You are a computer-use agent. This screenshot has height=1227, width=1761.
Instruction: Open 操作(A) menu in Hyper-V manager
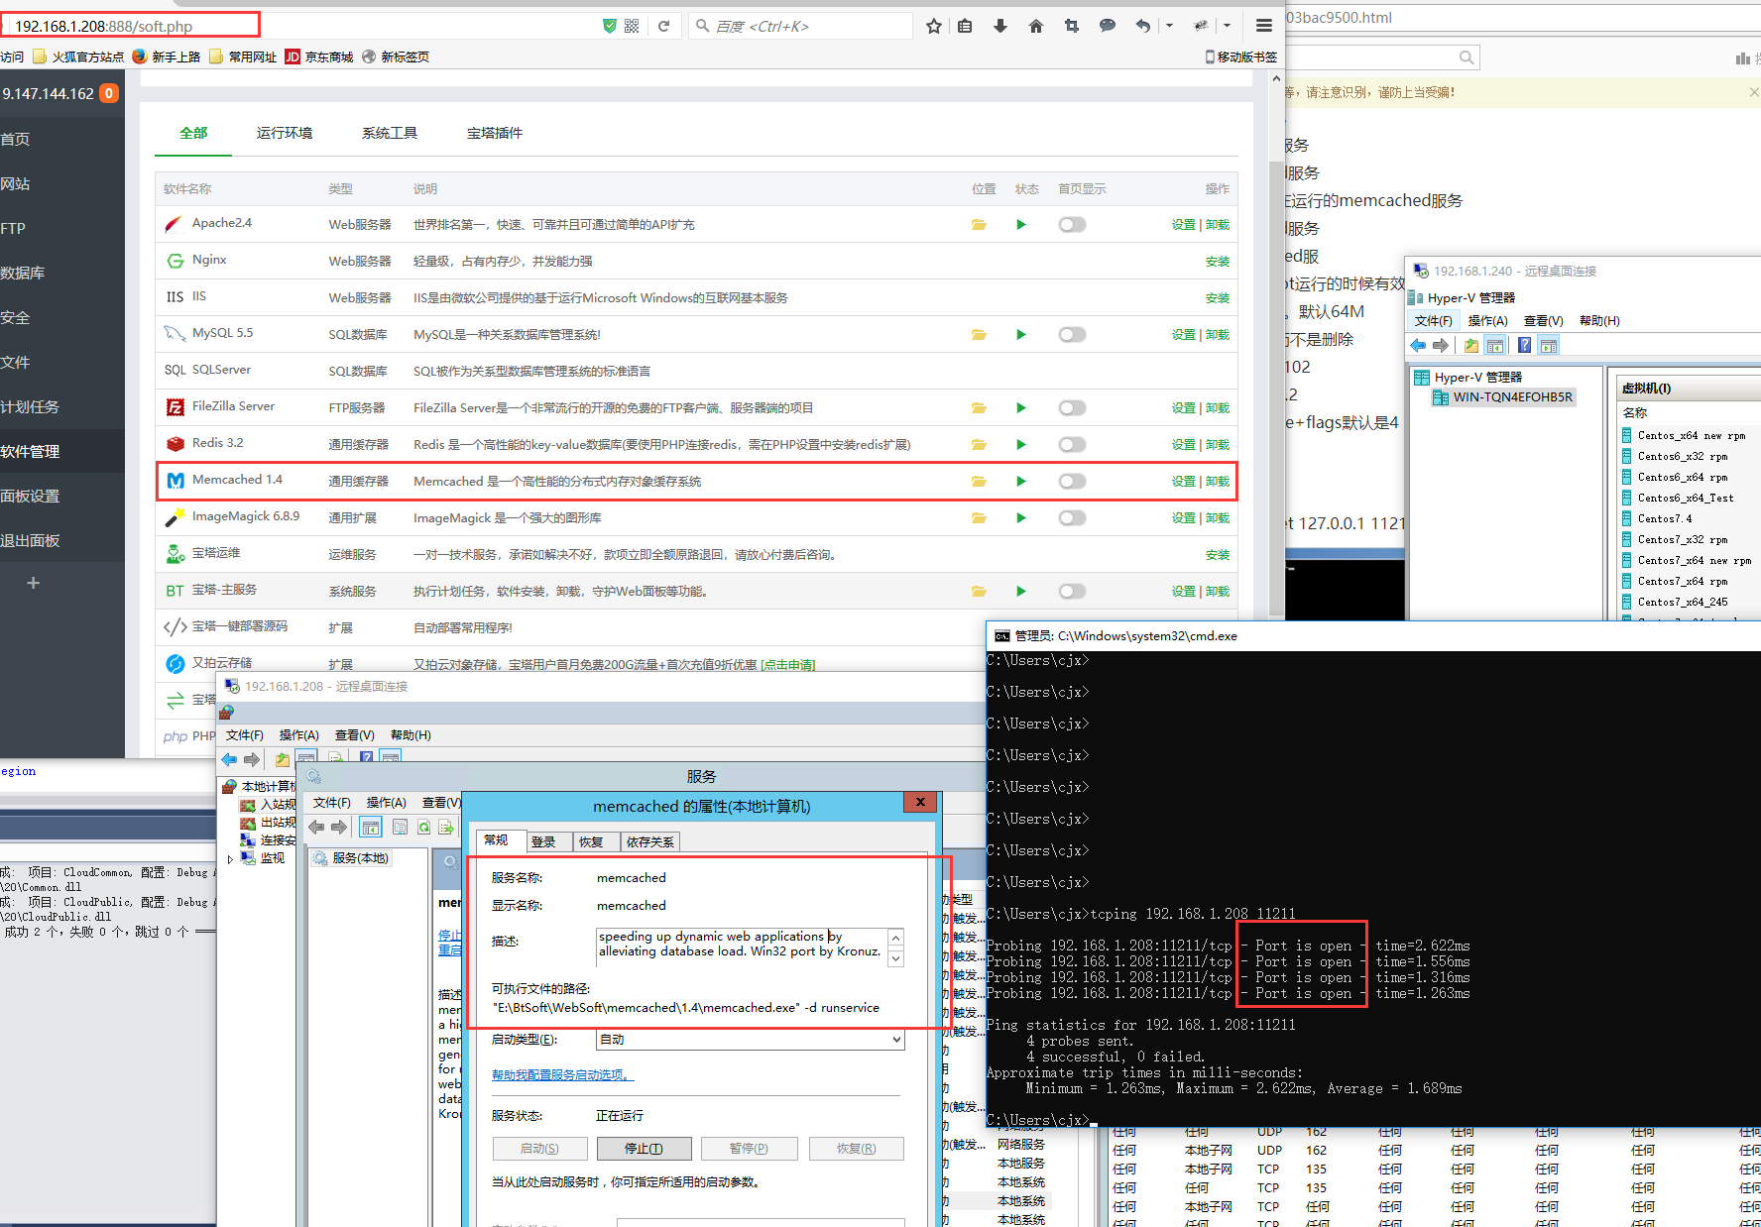pyautogui.click(x=1487, y=321)
